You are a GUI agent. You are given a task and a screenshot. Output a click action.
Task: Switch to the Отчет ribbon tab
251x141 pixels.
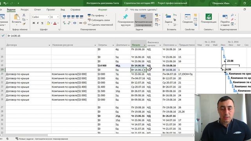pos(37,9)
